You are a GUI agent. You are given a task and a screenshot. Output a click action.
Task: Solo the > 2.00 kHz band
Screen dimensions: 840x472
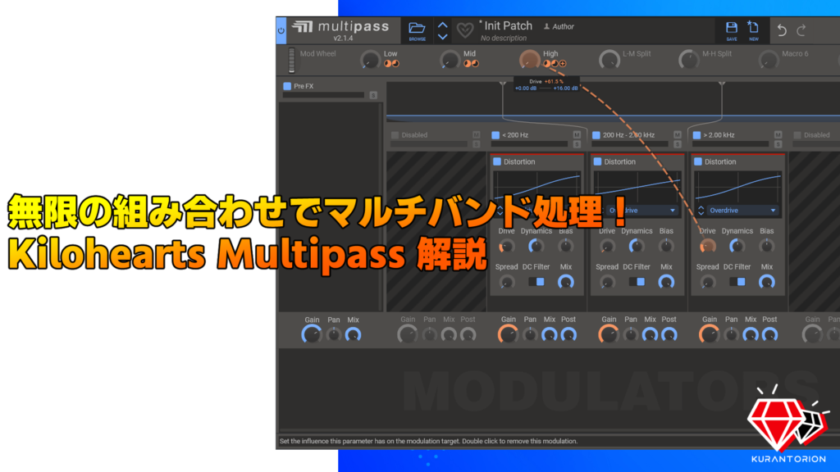(777, 143)
